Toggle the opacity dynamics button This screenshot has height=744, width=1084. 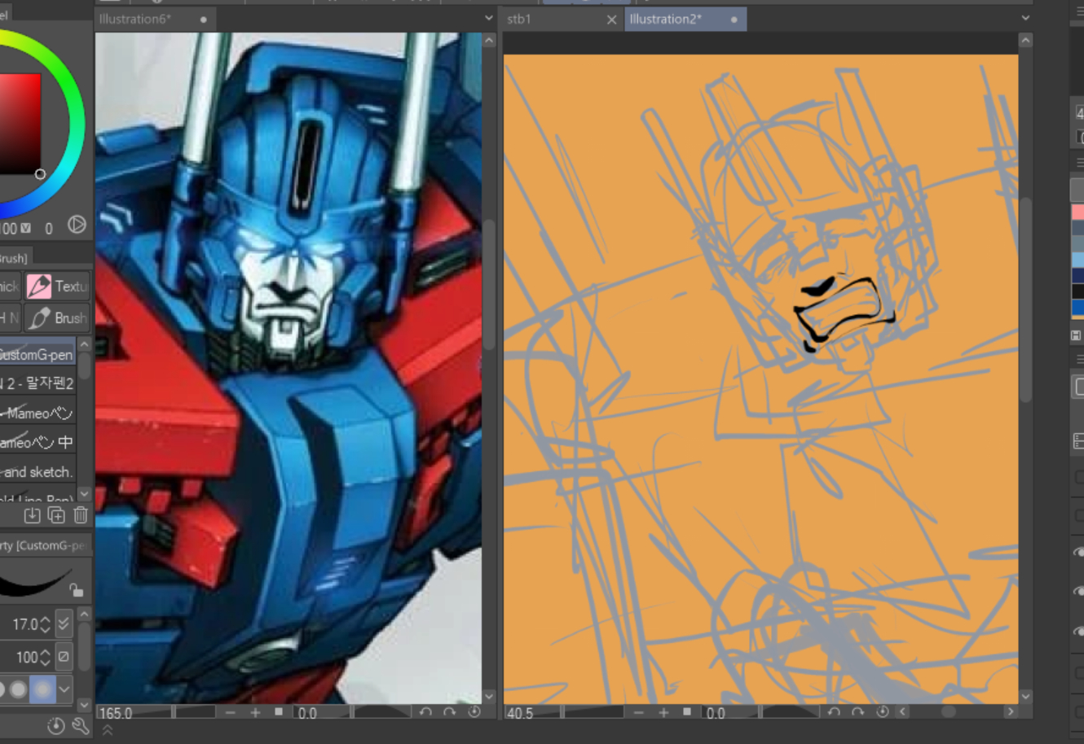(x=64, y=656)
